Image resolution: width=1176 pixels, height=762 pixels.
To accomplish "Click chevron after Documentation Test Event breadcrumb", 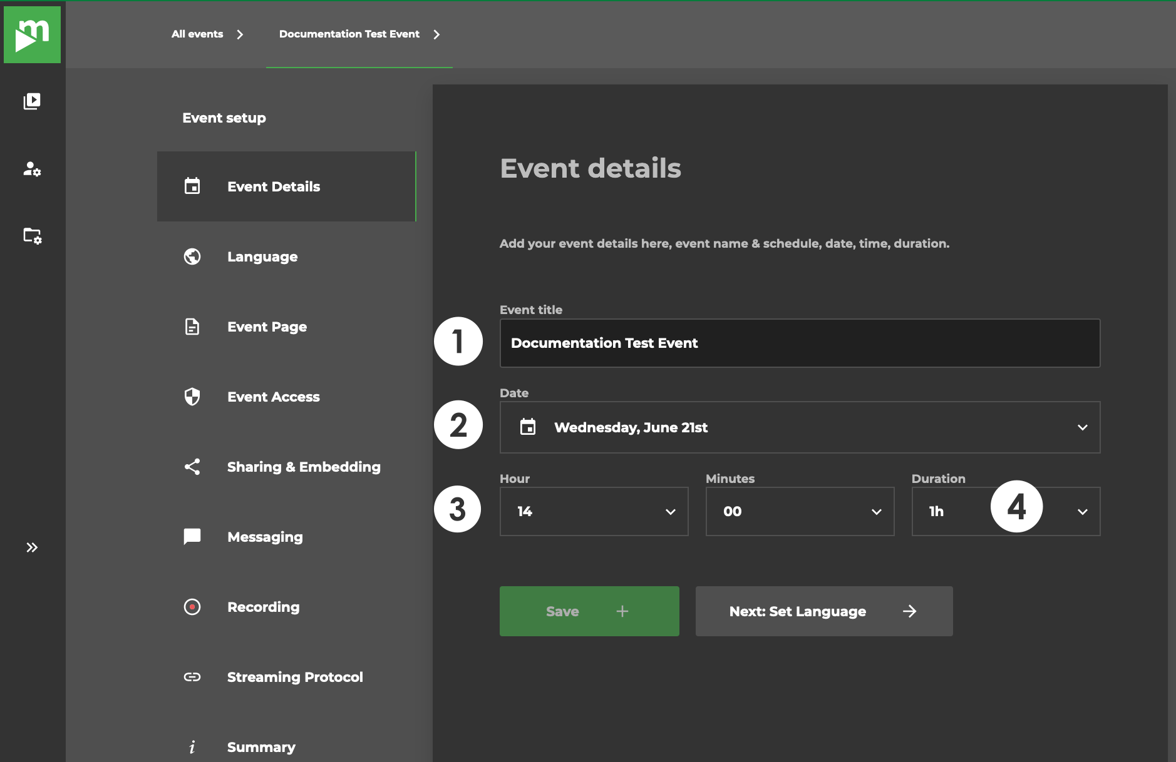I will coord(436,34).
